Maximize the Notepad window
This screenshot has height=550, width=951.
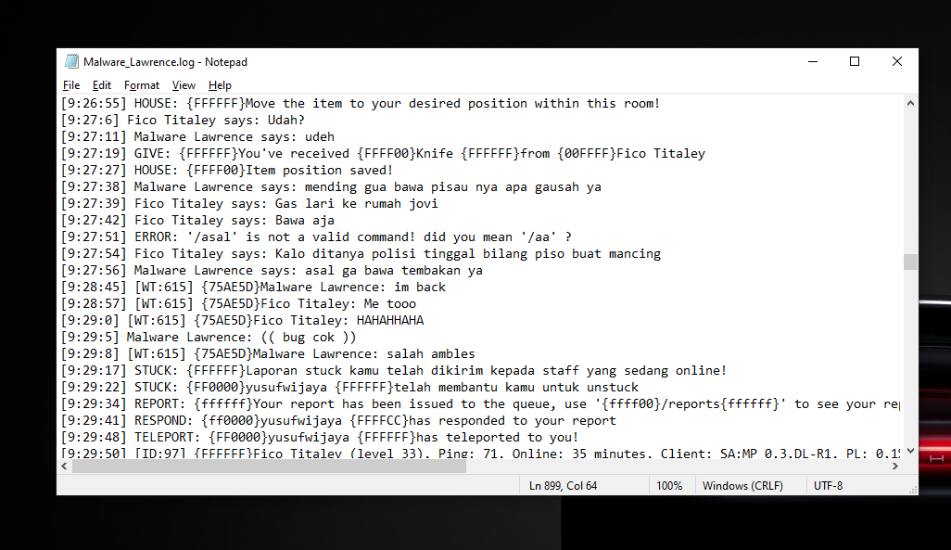point(855,61)
